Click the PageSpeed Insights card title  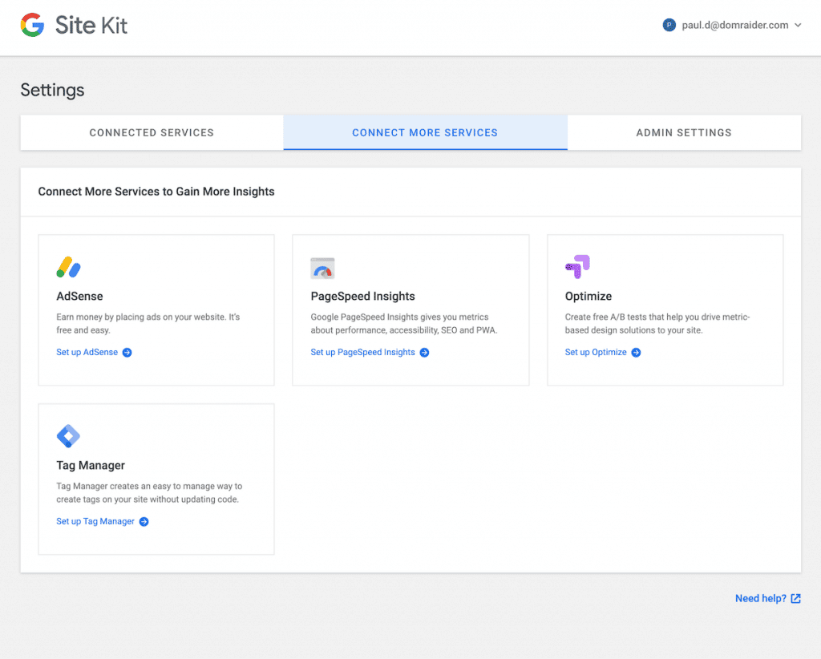point(363,297)
